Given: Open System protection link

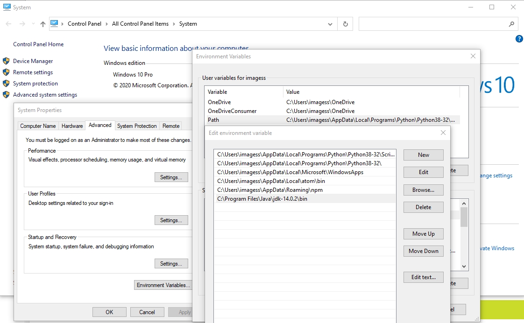Looking at the screenshot, I should 35,84.
